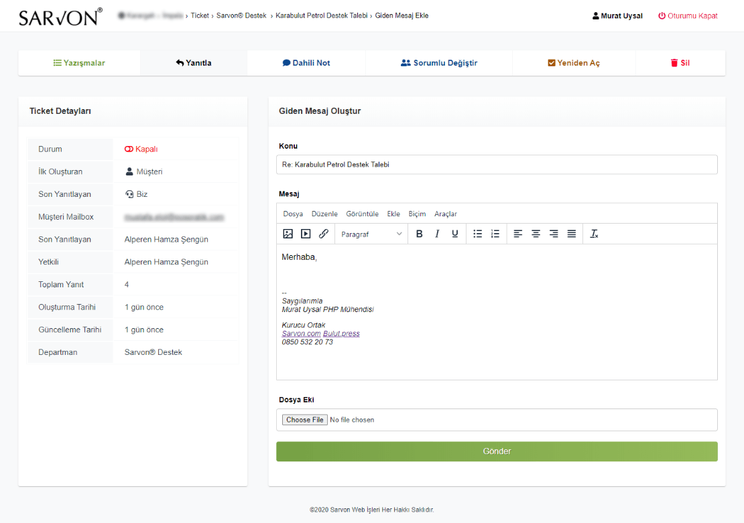Center align the message text
Screen dimensions: 744x523
pos(536,234)
